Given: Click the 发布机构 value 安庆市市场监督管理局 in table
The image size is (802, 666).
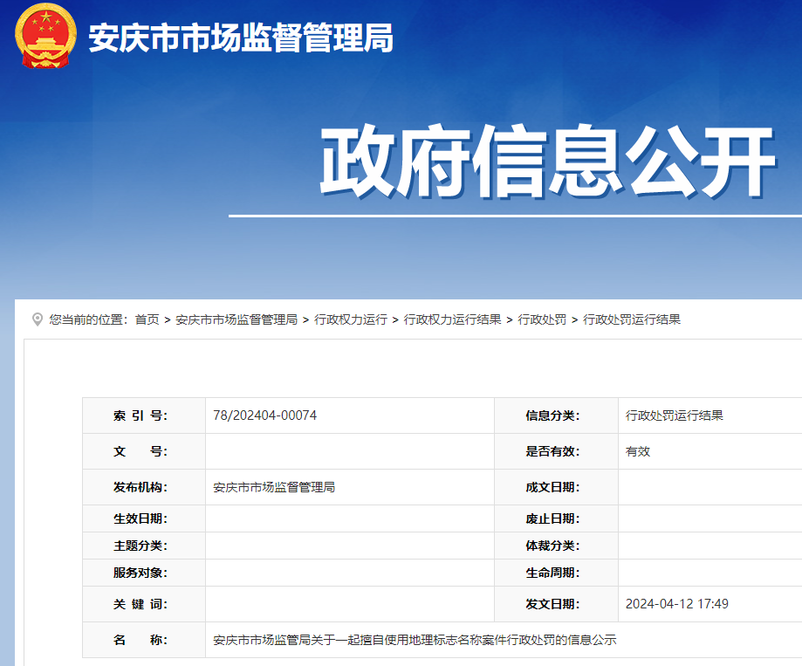Looking at the screenshot, I should pos(274,487).
